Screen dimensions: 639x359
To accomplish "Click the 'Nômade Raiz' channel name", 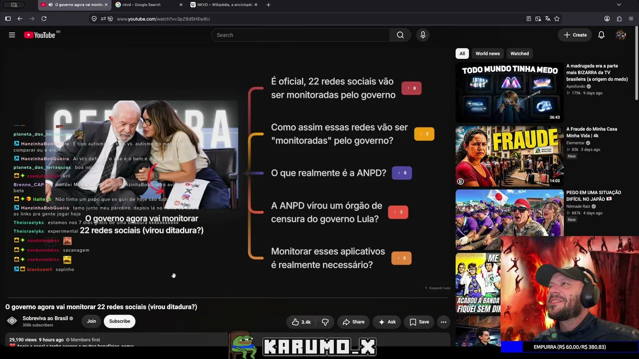I will pyautogui.click(x=578, y=206).
